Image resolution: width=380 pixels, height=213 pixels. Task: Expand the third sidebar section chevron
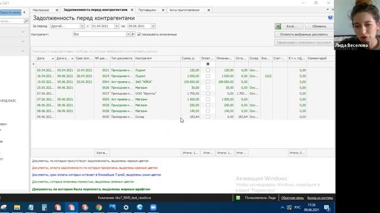pos(23,51)
